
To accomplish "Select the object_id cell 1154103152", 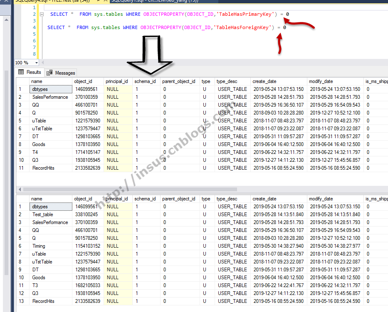I will tap(88, 246).
